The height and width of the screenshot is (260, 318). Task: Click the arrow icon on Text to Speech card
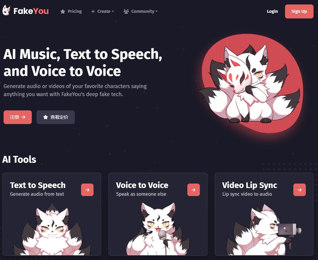pyautogui.click(x=87, y=190)
